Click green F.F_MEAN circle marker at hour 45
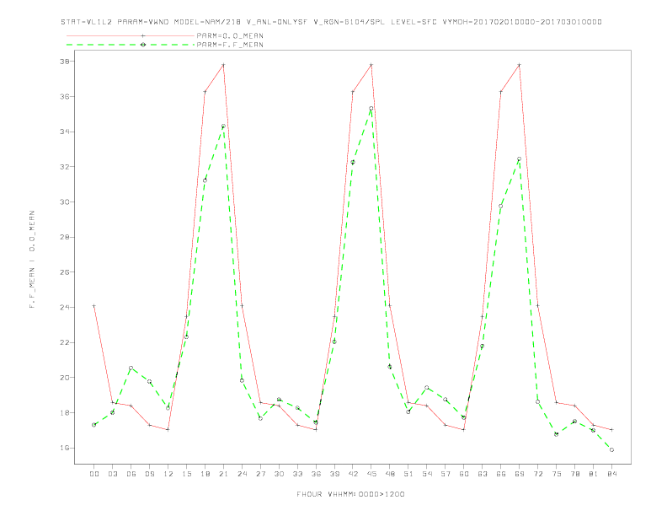Viewport: 667px width, 516px height. point(371,109)
